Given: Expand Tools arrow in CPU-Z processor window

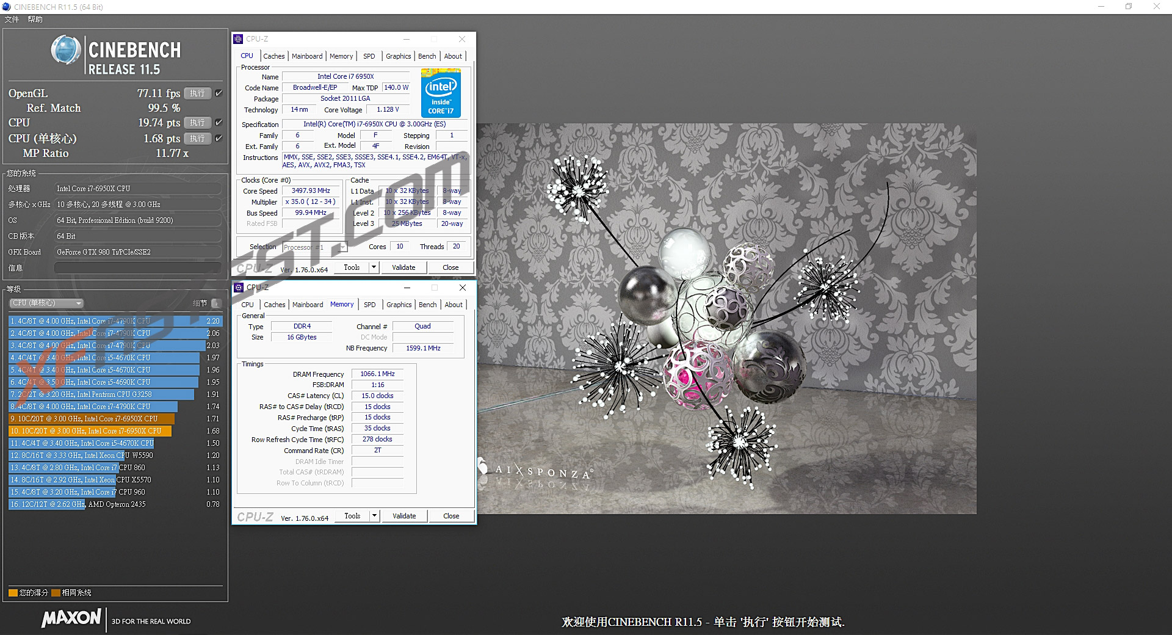Looking at the screenshot, I should [374, 267].
